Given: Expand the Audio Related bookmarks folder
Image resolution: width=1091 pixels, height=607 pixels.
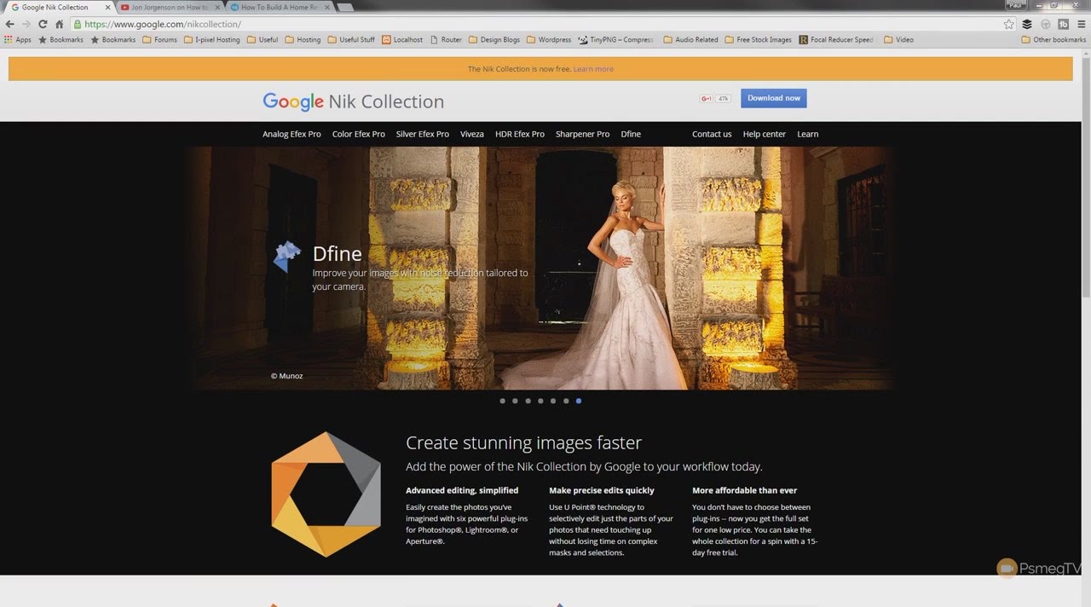Looking at the screenshot, I should [x=690, y=39].
